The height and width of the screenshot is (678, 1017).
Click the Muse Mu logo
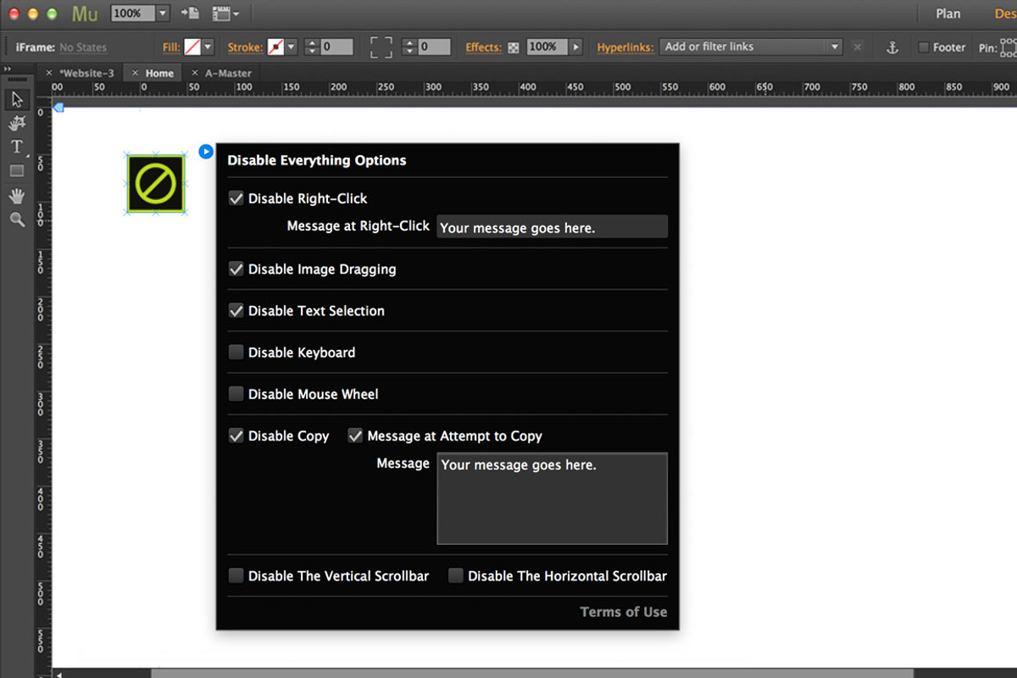[85, 14]
